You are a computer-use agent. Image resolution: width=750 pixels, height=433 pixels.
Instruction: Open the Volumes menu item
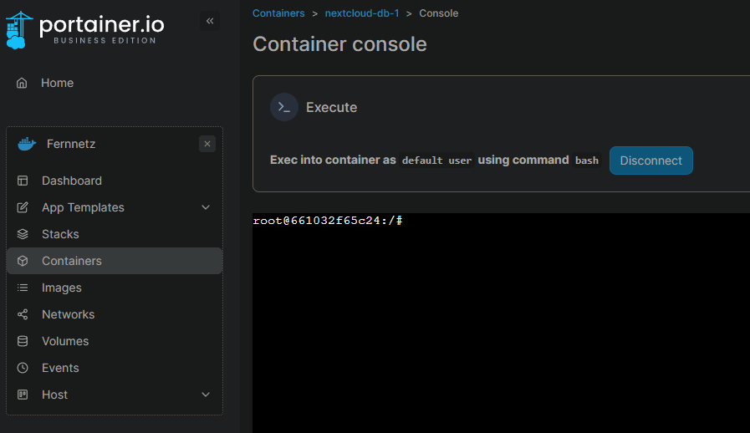tap(65, 341)
